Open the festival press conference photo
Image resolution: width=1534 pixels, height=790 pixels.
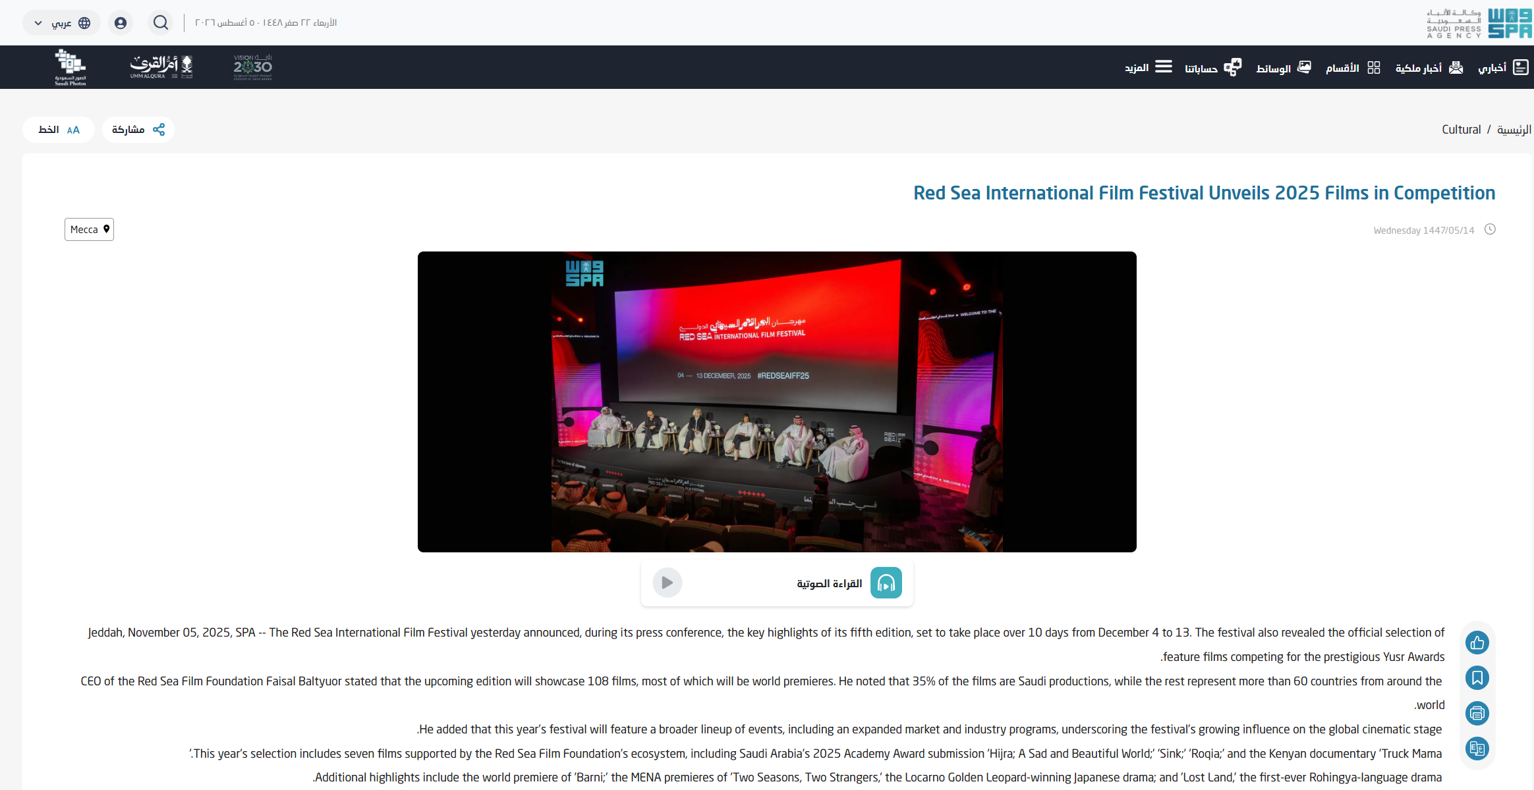pos(777,402)
